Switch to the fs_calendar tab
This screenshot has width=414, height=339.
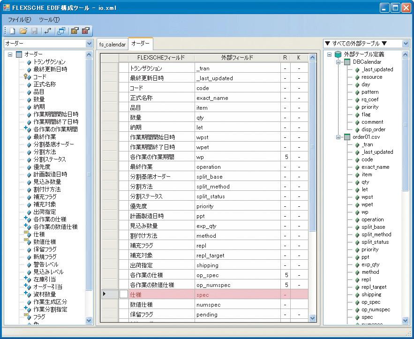[x=112, y=45]
